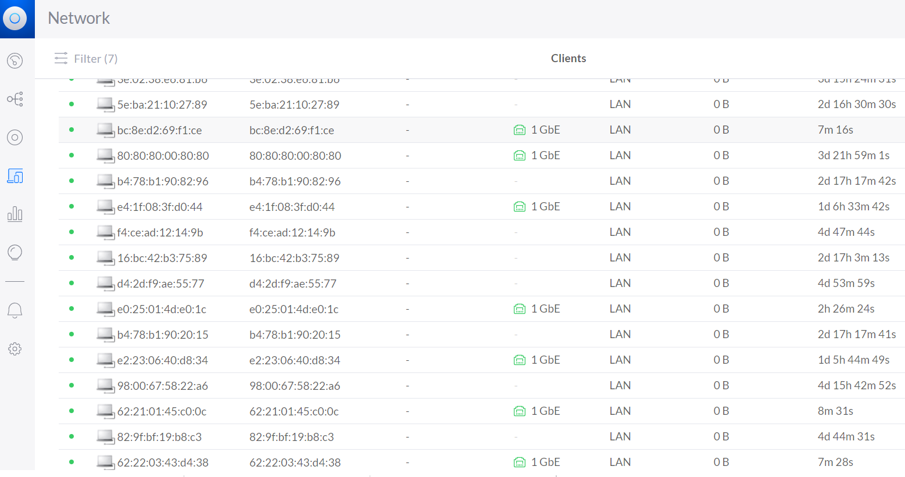Screen dimensions: 905x477
Task: Open client e0:25:01:4d:e0:1c details
Action: pyautogui.click(x=162, y=309)
